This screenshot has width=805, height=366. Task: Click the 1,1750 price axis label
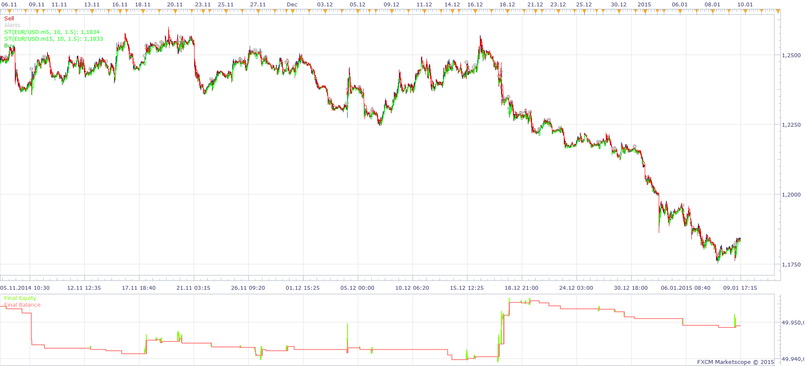(791, 265)
